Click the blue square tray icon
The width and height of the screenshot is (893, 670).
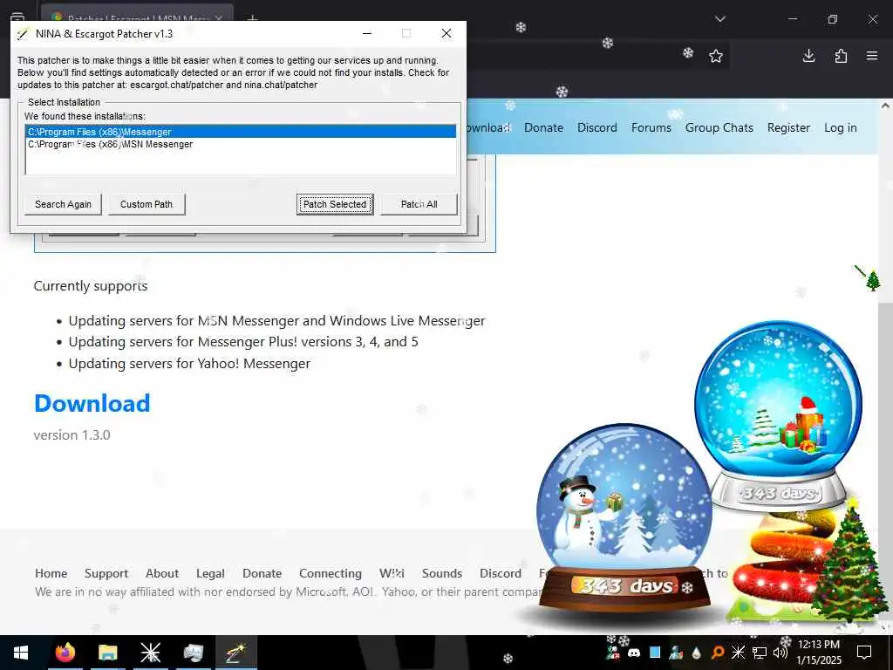pyautogui.click(x=655, y=653)
